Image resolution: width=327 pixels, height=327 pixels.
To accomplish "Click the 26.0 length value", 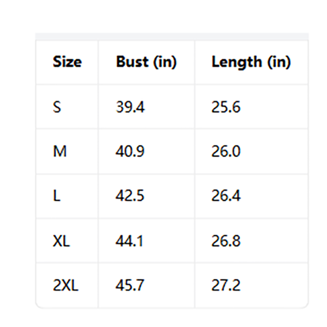I will 226,151.
